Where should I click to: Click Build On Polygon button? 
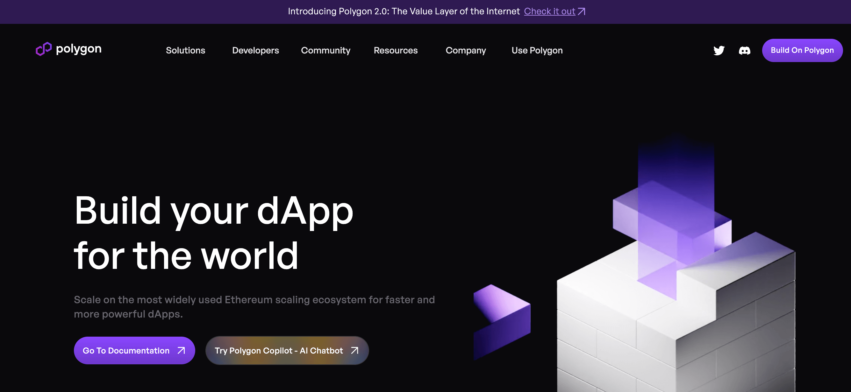click(802, 50)
